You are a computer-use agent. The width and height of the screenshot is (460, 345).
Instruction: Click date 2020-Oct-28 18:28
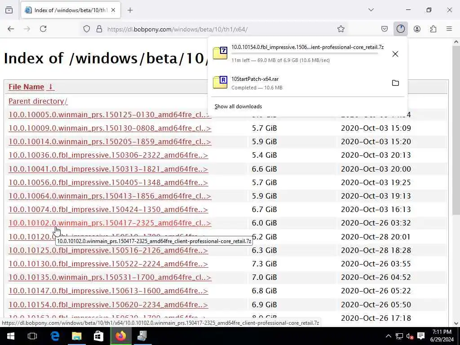376,251
